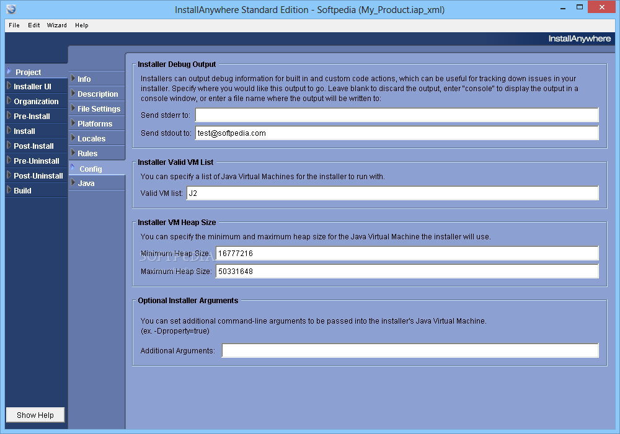Switch to the Platforms subtab

[x=97, y=124]
